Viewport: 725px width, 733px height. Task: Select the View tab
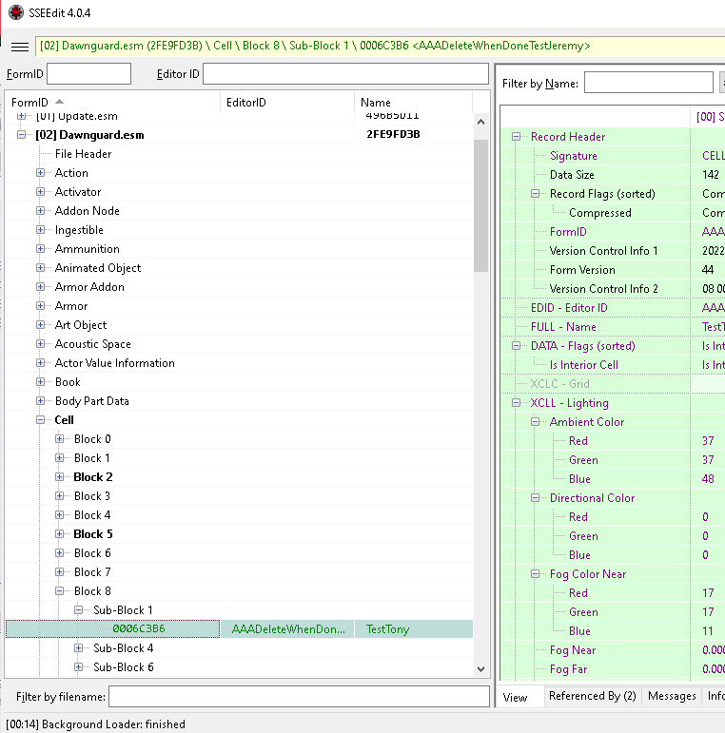[516, 697]
